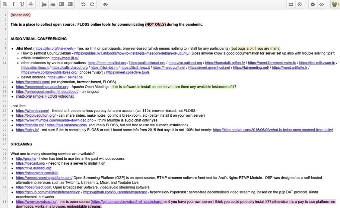Viewport: 340px width, 208px height.
Task: Open the https://icecast.org/ streaming link
Action: point(30,163)
